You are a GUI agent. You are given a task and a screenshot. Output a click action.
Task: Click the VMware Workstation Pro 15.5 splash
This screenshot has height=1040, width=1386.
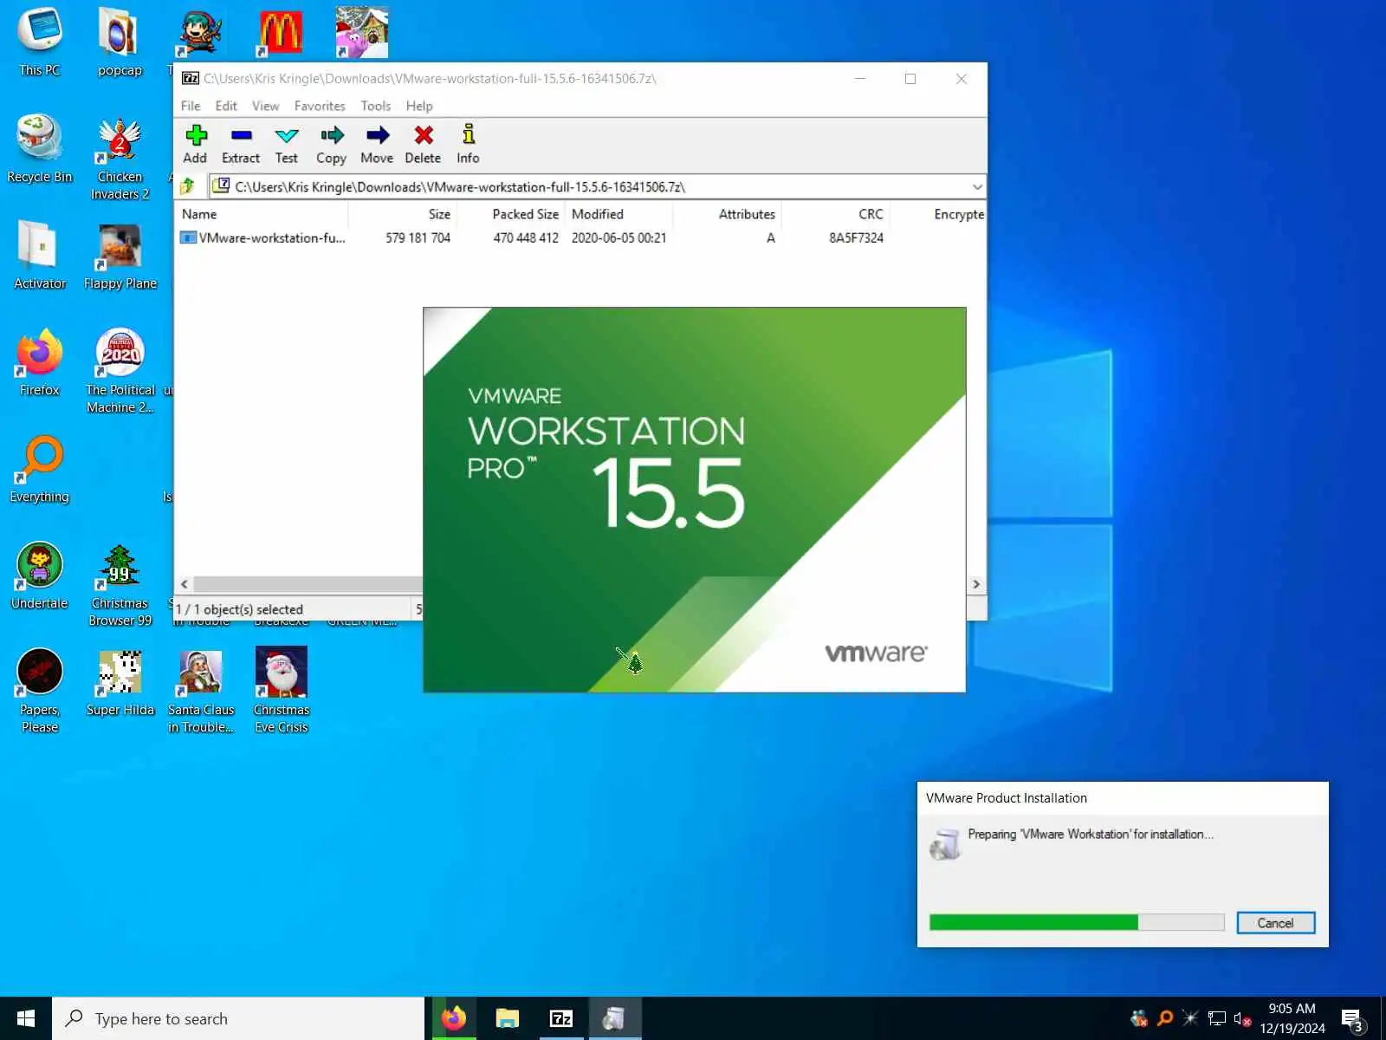tap(694, 499)
